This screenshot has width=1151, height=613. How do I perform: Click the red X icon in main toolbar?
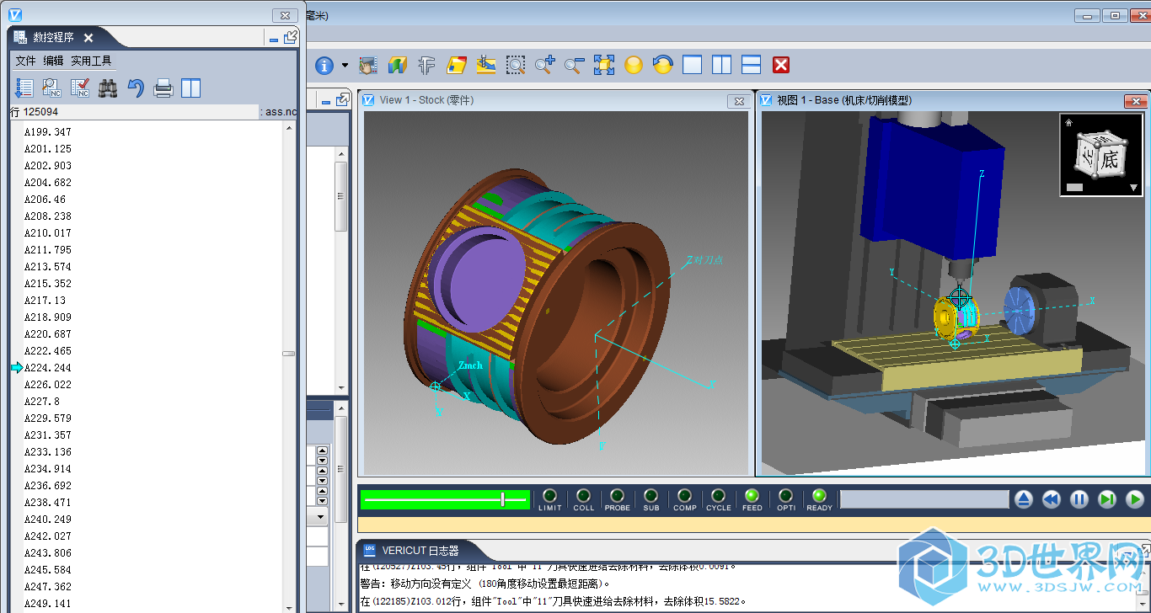tap(781, 65)
